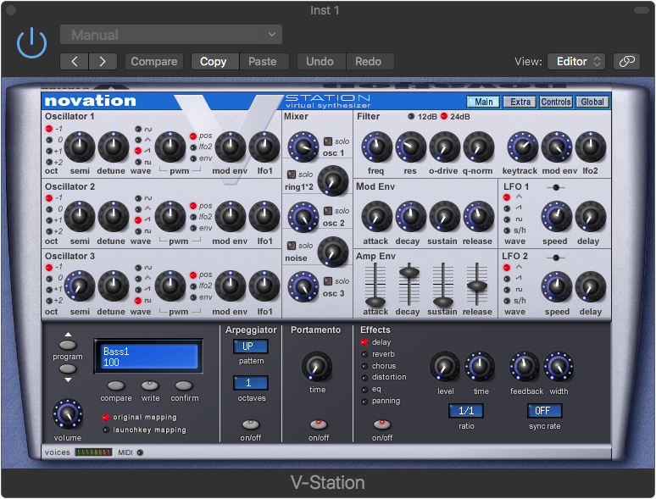The height and width of the screenshot is (499, 656).
Task: Click Oscillator 1 semi knob
Action: (80, 147)
